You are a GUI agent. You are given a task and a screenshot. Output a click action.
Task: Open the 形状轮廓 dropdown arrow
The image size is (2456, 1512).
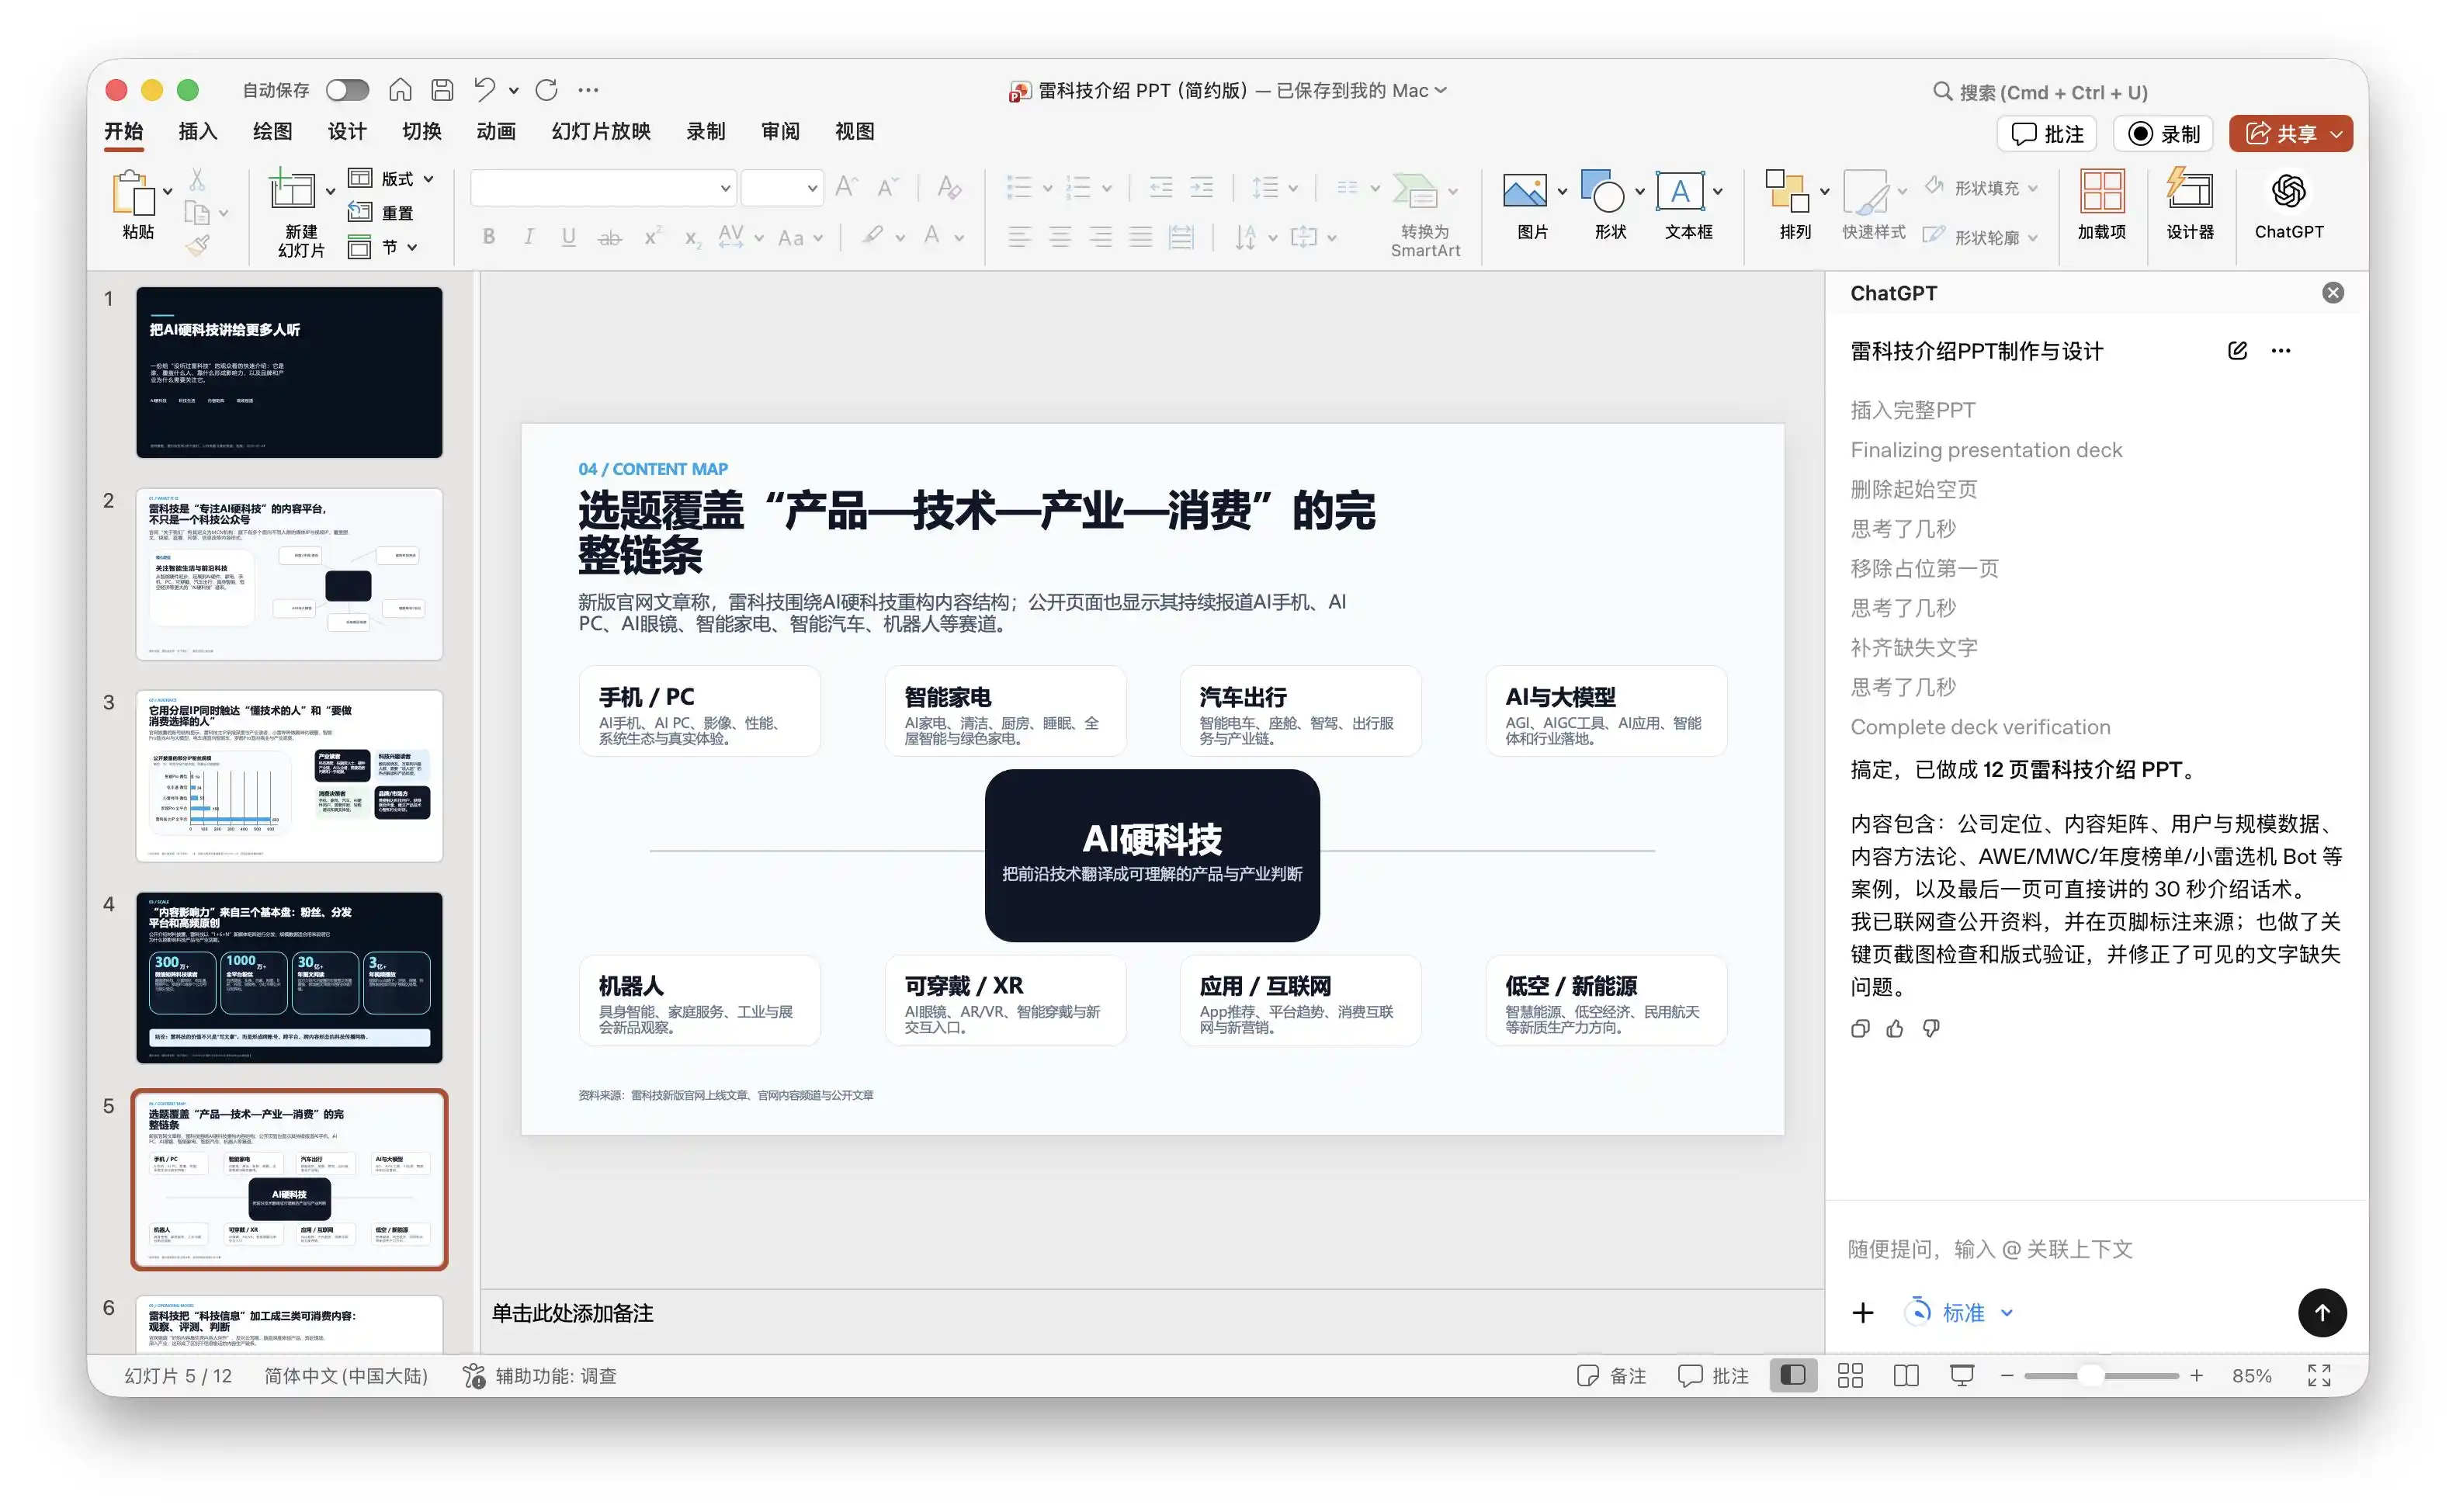click(2033, 238)
